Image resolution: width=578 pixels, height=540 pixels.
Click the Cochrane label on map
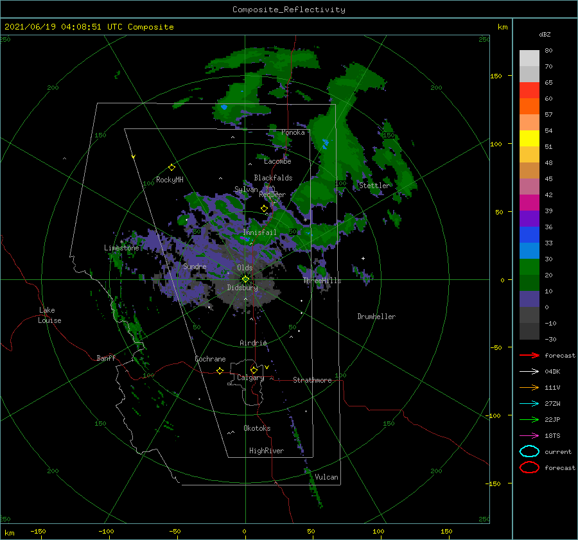[x=210, y=359]
